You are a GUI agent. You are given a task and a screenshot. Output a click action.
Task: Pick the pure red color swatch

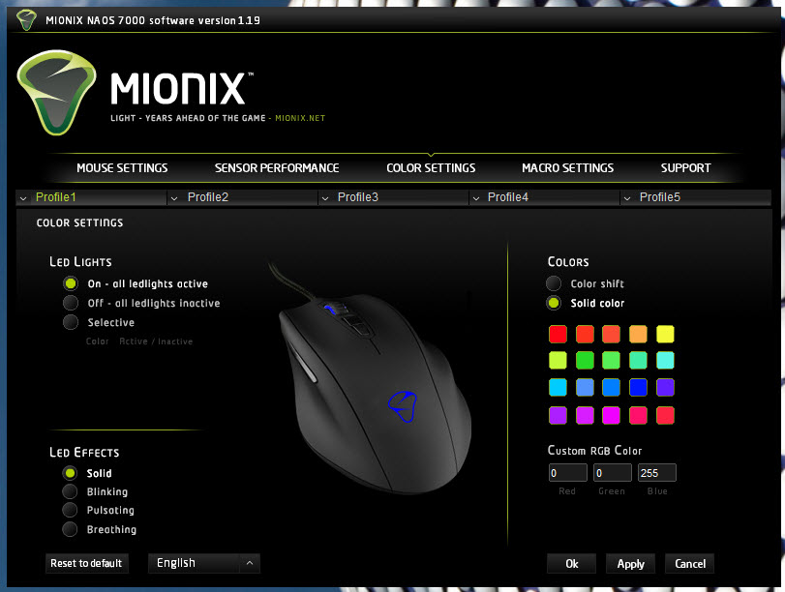coord(558,334)
